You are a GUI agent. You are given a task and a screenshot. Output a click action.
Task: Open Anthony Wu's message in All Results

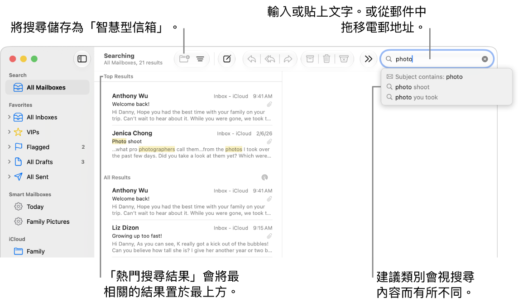tap(192, 202)
